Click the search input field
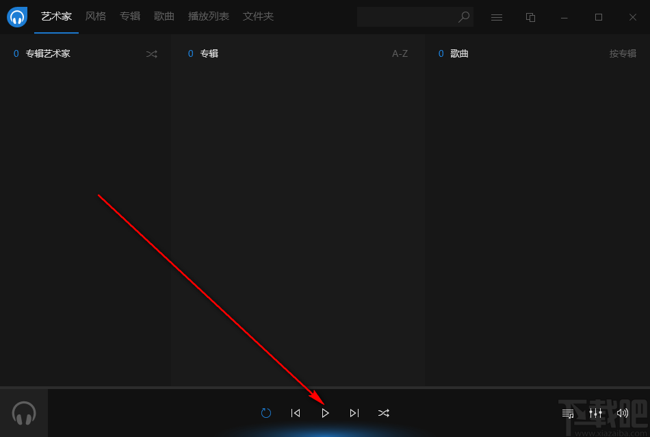 pos(406,17)
